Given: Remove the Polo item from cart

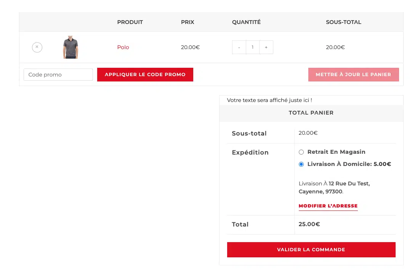Looking at the screenshot, I should (x=37, y=47).
